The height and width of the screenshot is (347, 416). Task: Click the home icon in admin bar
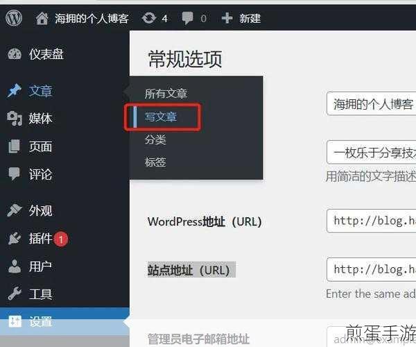42,19
